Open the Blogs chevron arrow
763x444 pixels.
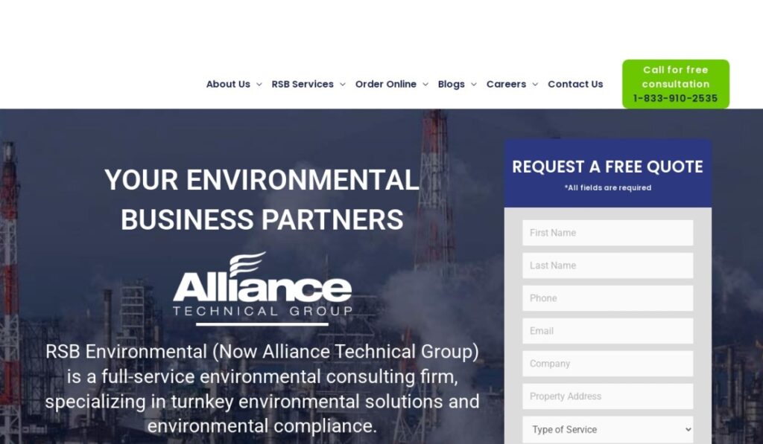pyautogui.click(x=473, y=85)
